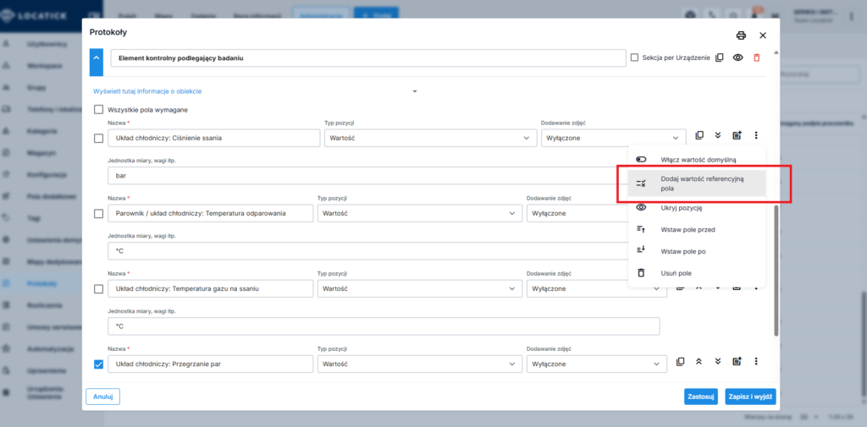
Task: Enable Wszystkie pola wymagane checkbox
Action: point(98,109)
